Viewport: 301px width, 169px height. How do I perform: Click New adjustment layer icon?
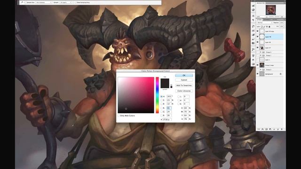coord(270,130)
